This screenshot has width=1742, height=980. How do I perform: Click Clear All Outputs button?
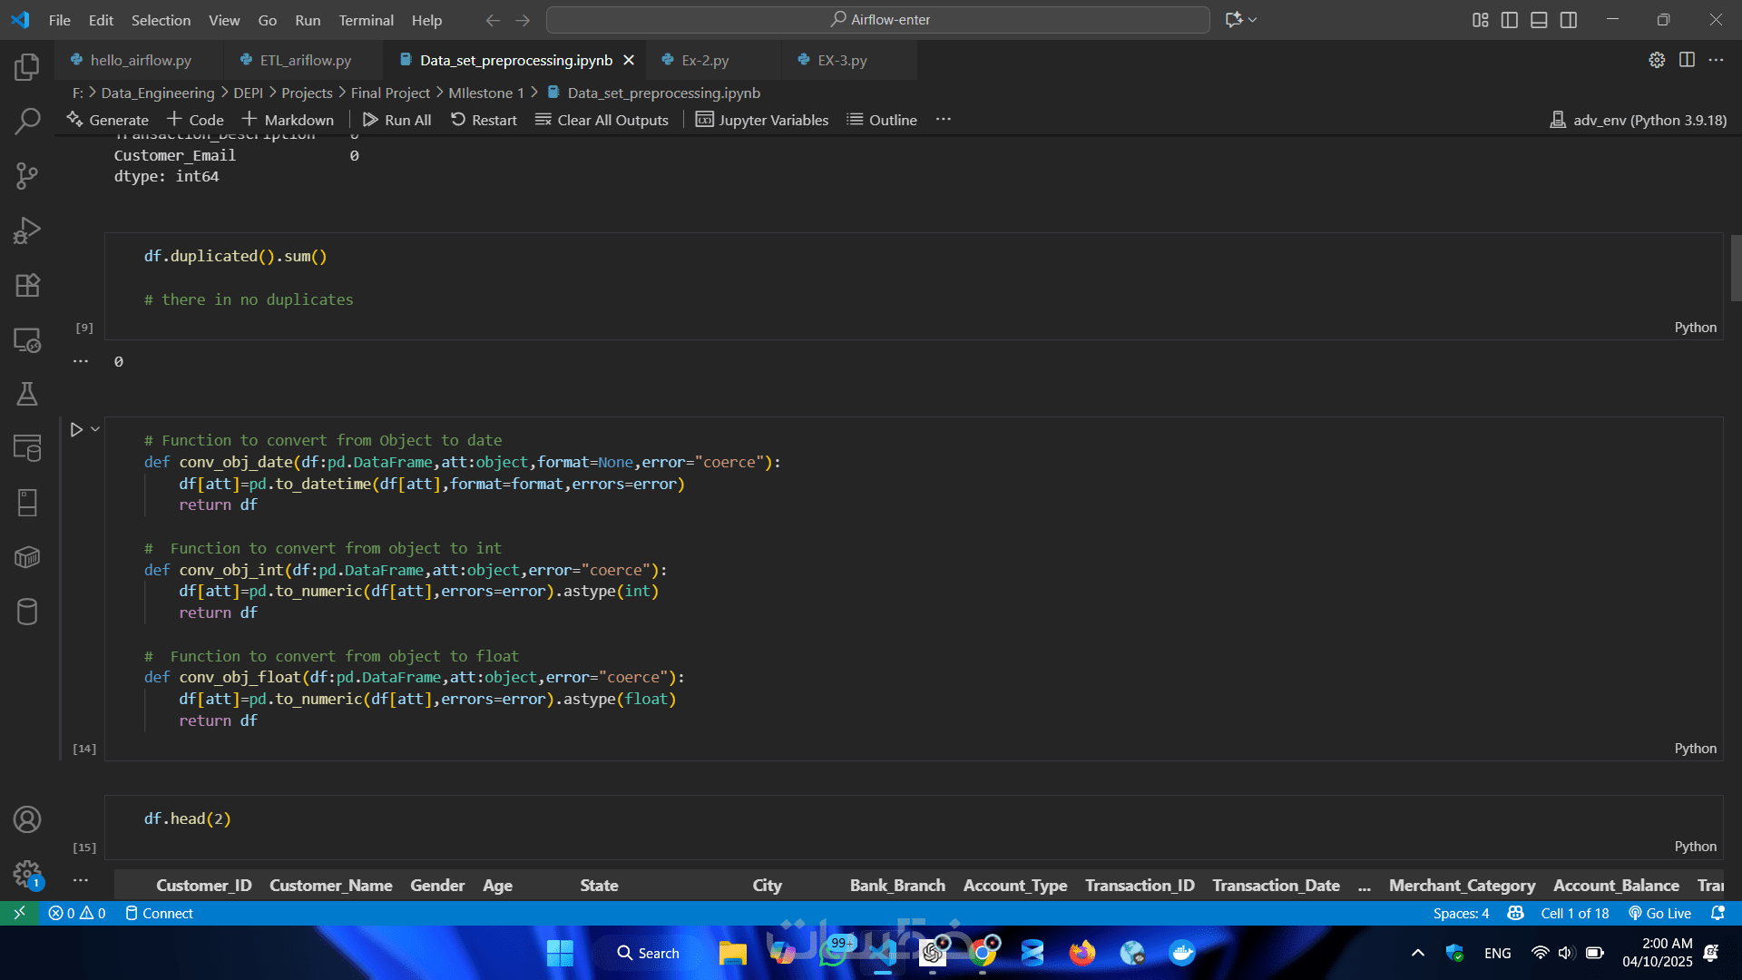[x=602, y=120]
